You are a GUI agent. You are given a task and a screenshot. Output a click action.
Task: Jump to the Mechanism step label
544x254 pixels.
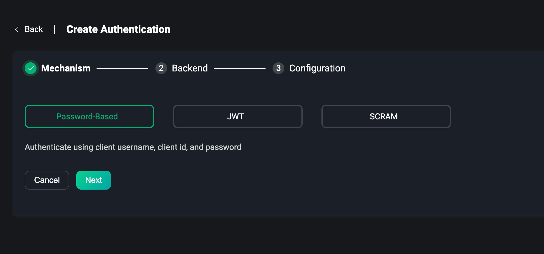66,68
